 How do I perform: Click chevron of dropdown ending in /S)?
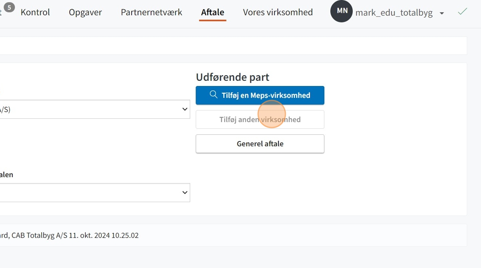185,109
